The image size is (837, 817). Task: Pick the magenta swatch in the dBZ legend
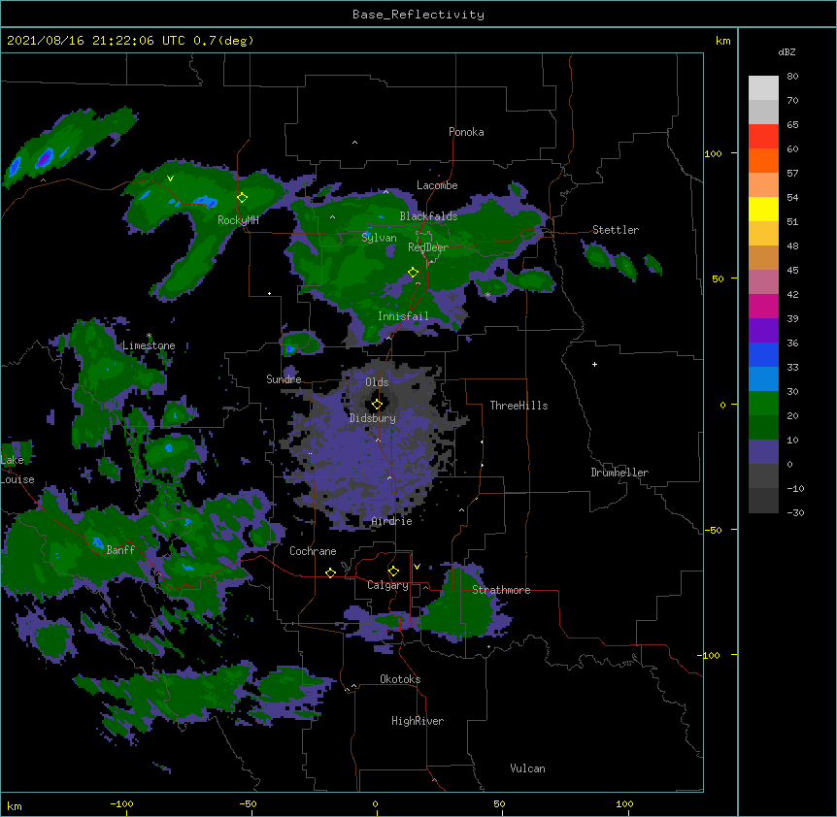pos(763,306)
